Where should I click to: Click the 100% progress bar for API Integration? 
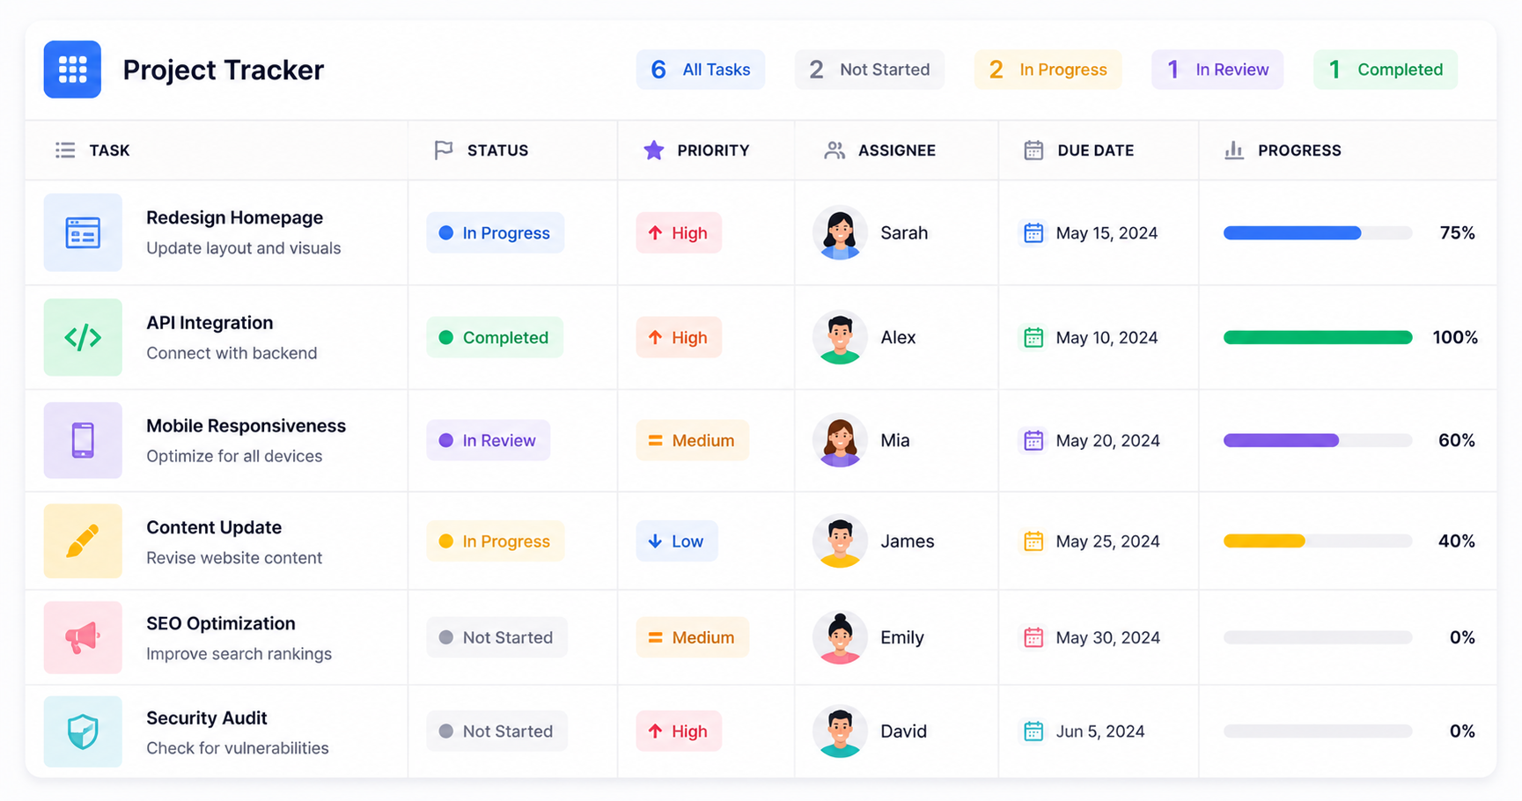(1318, 337)
